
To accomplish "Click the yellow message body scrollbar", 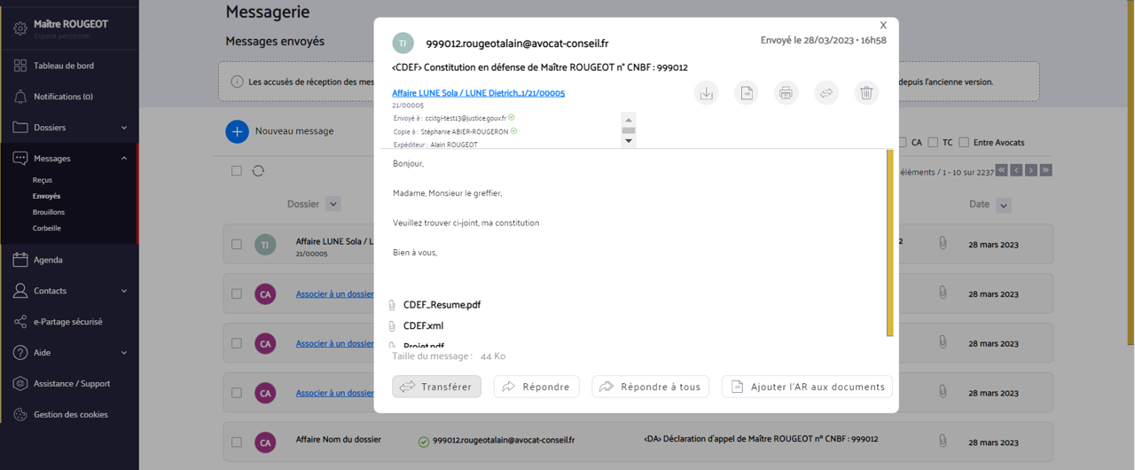I will (x=889, y=243).
